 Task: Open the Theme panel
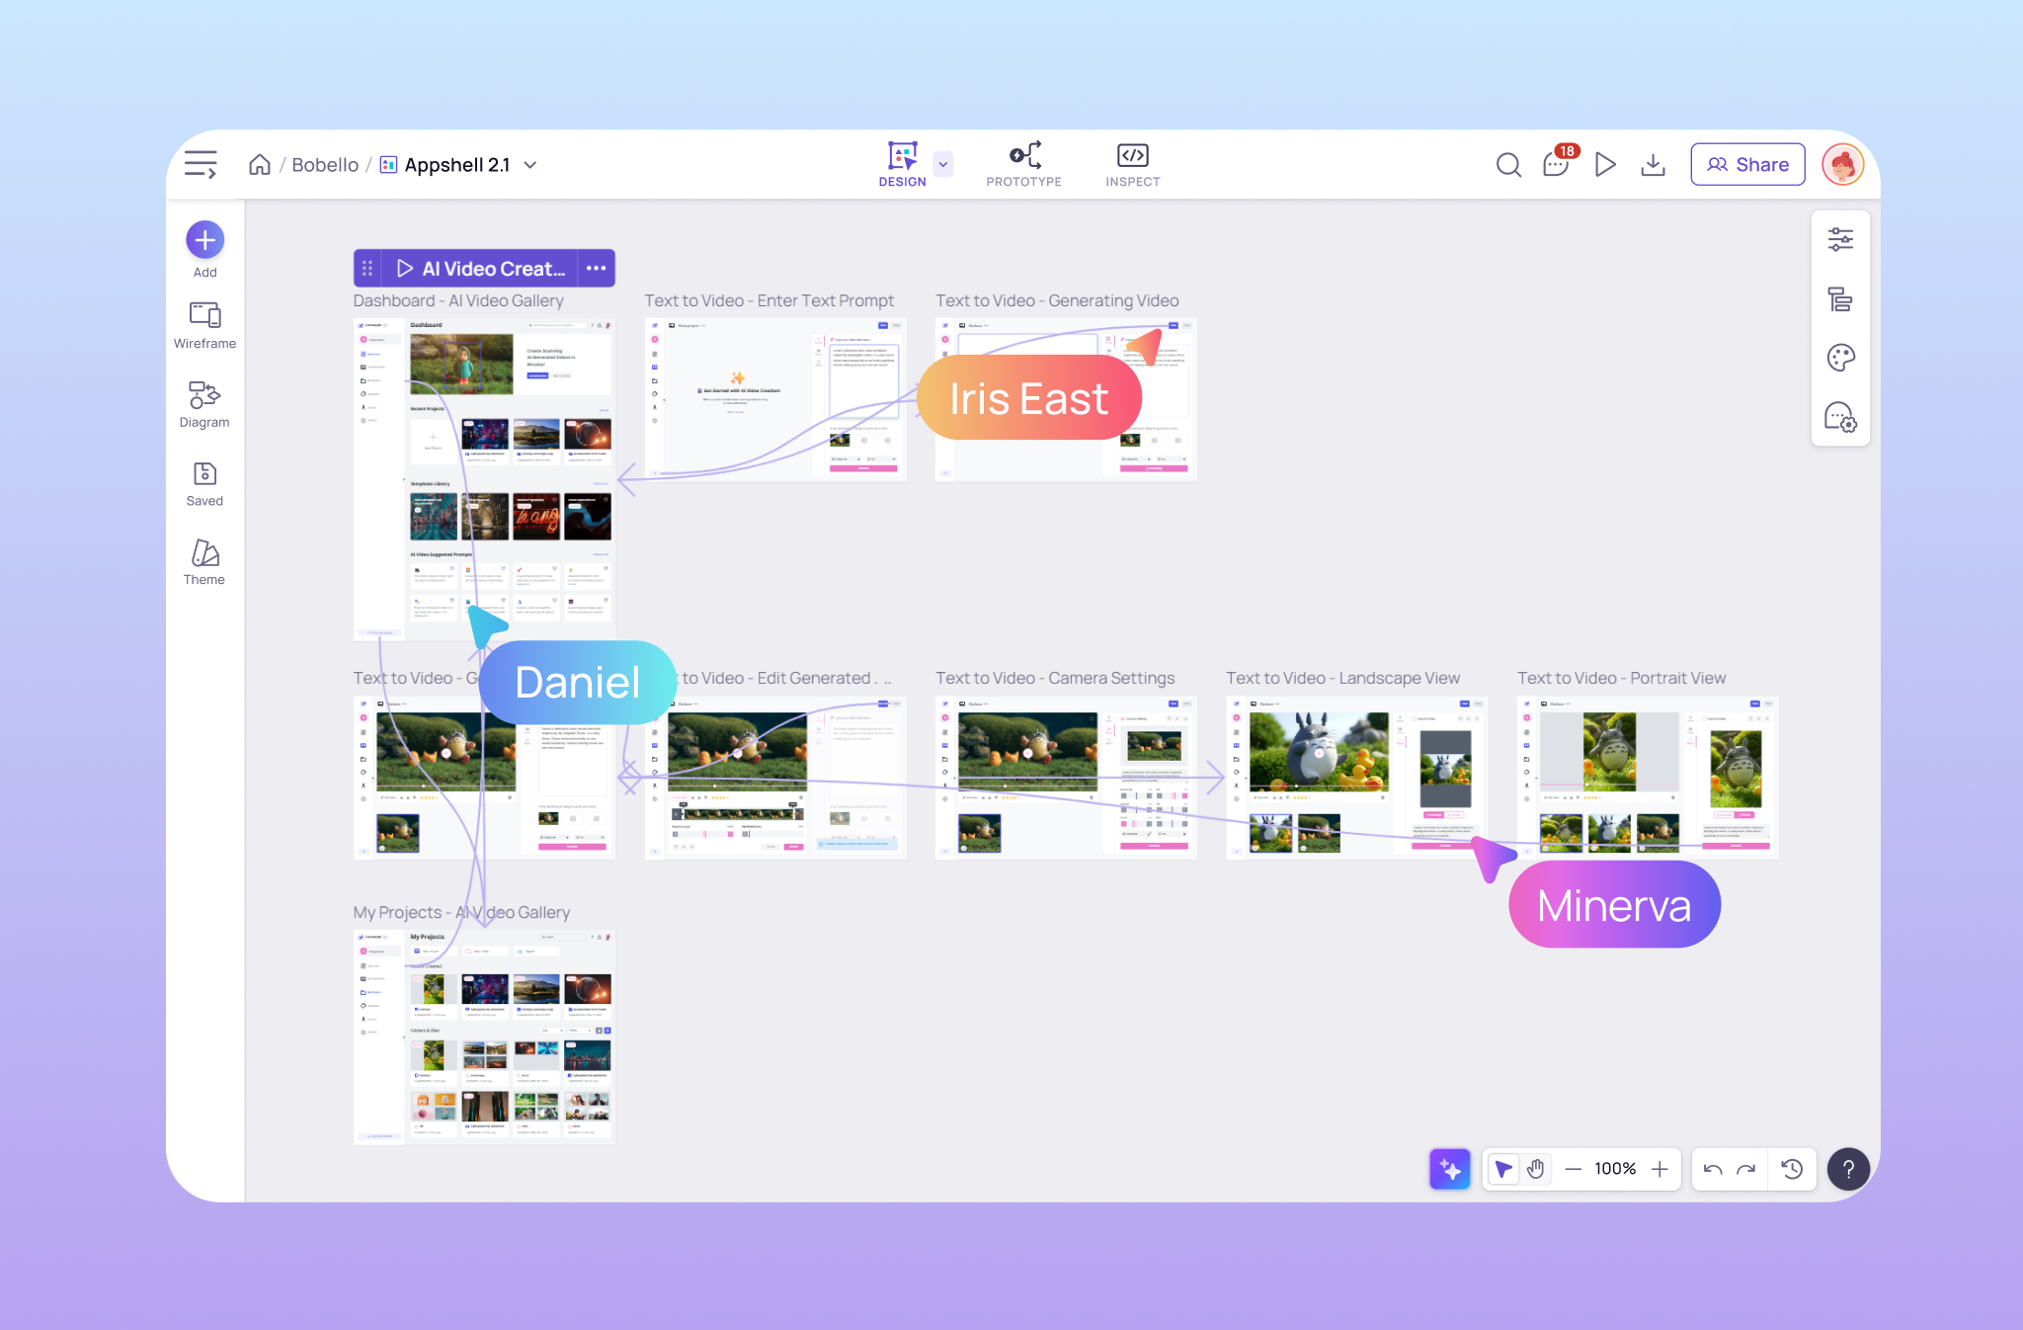coord(203,561)
